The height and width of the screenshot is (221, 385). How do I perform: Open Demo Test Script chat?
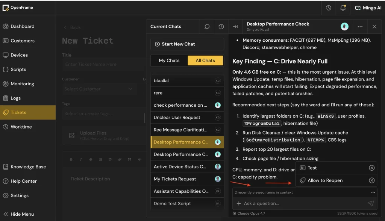[187, 203]
